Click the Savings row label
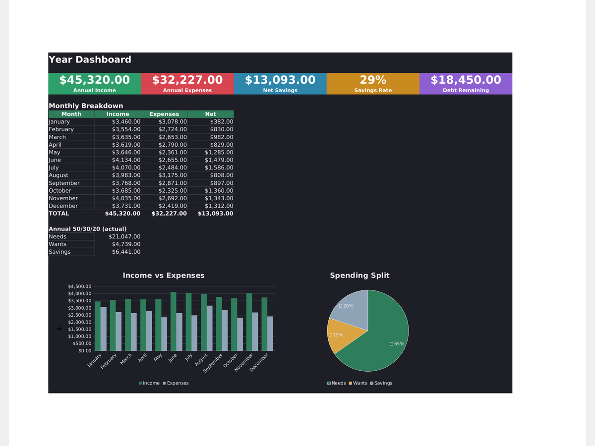 [71, 252]
